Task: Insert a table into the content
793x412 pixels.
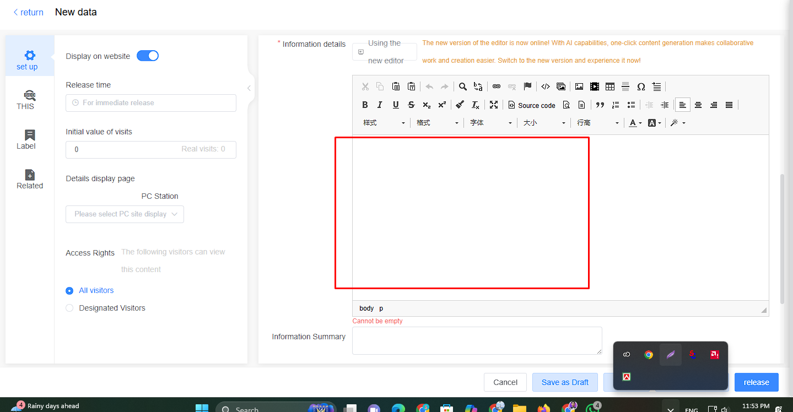Action: click(610, 86)
